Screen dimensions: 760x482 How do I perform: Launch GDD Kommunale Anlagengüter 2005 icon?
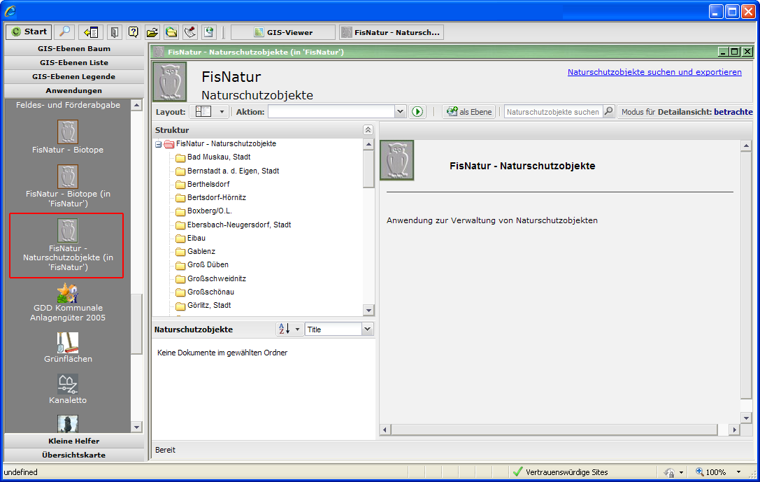[x=68, y=294]
